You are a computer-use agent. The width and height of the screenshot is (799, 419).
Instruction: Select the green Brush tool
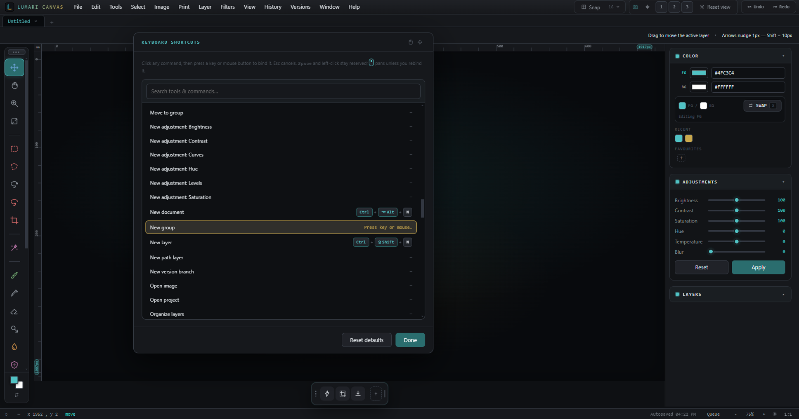14,275
